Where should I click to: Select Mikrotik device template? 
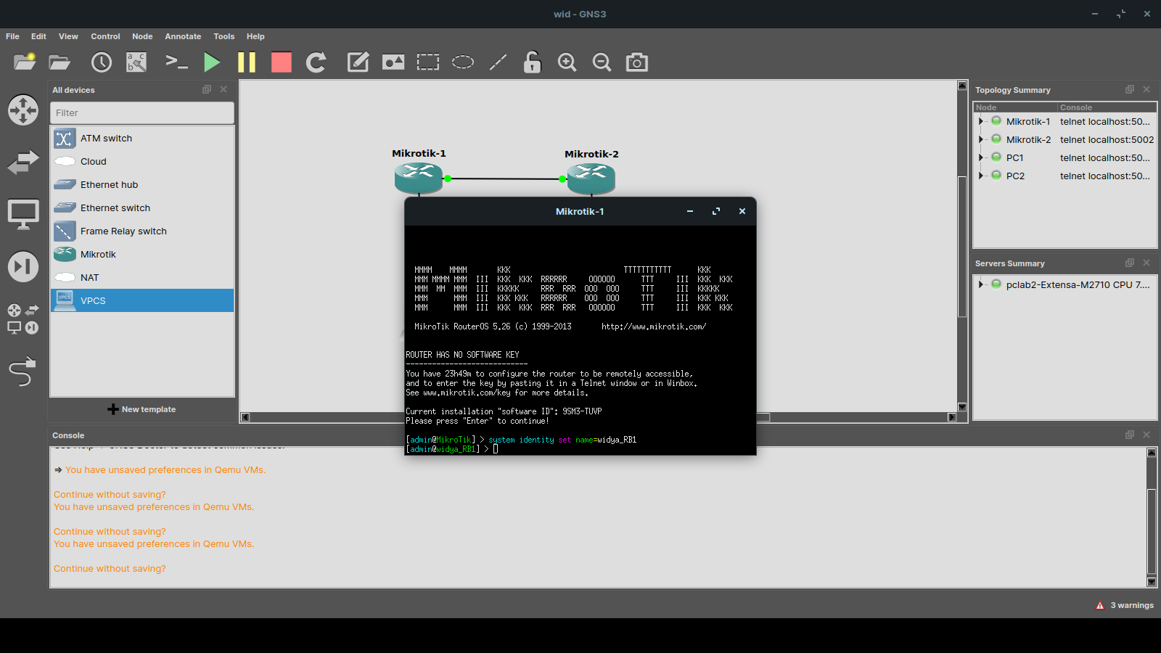pos(142,254)
